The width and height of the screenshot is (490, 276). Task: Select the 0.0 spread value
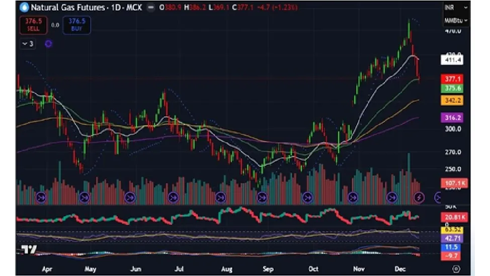(x=55, y=25)
